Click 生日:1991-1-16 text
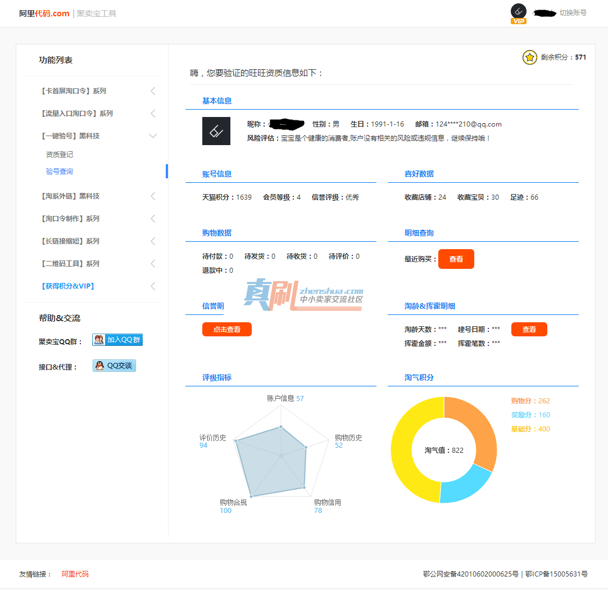The width and height of the screenshot is (608, 590). click(x=377, y=124)
